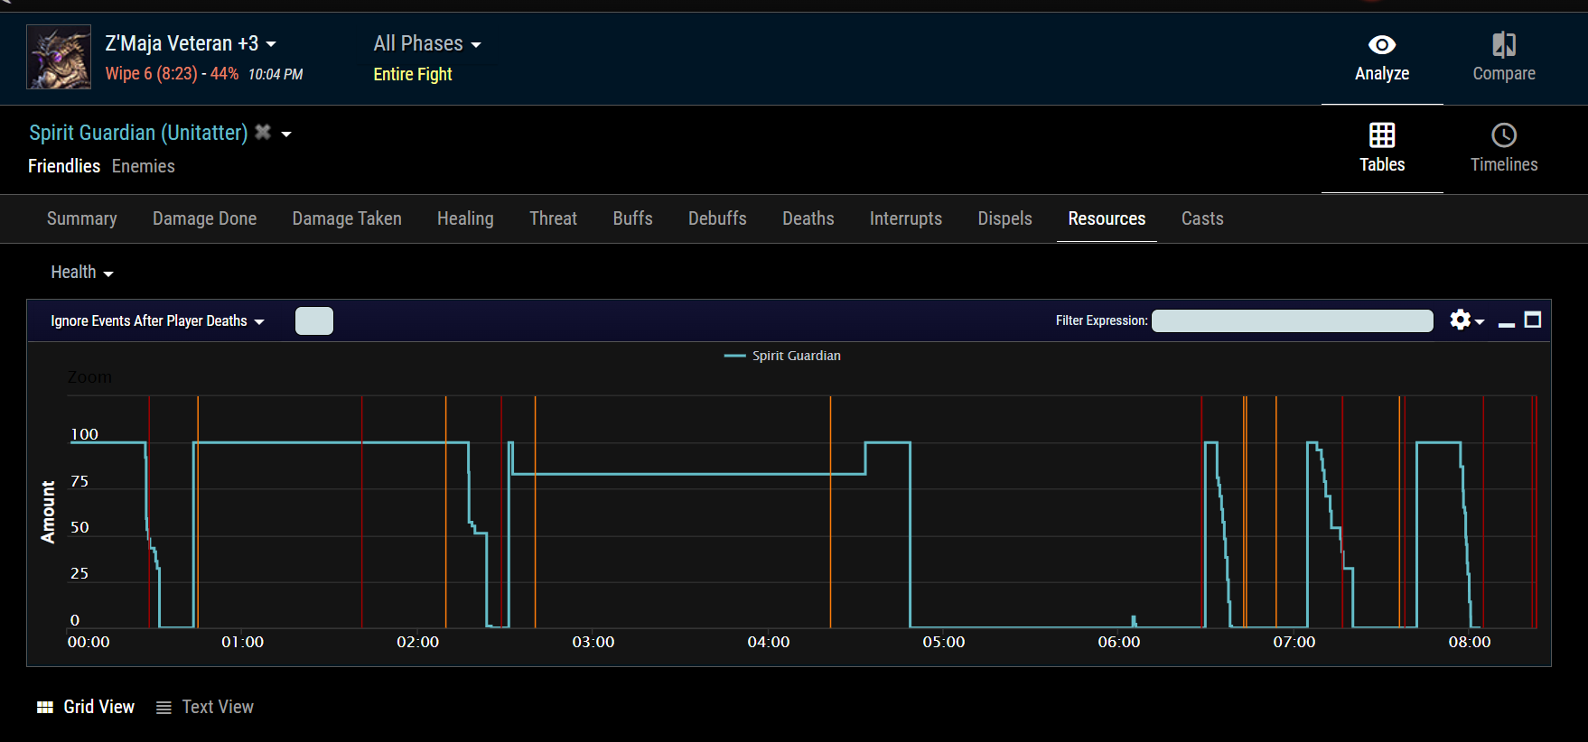This screenshot has width=1588, height=742.
Task: Go to the Threat tab
Action: [x=553, y=218]
